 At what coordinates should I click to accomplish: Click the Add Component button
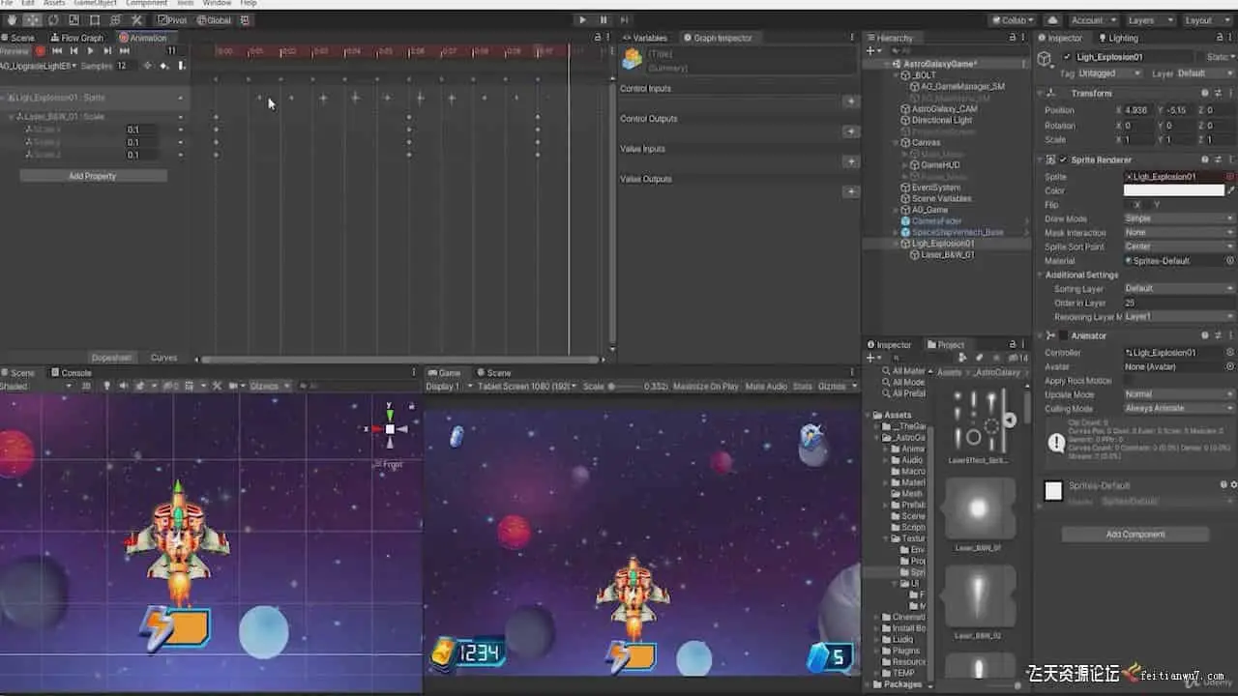click(x=1135, y=534)
